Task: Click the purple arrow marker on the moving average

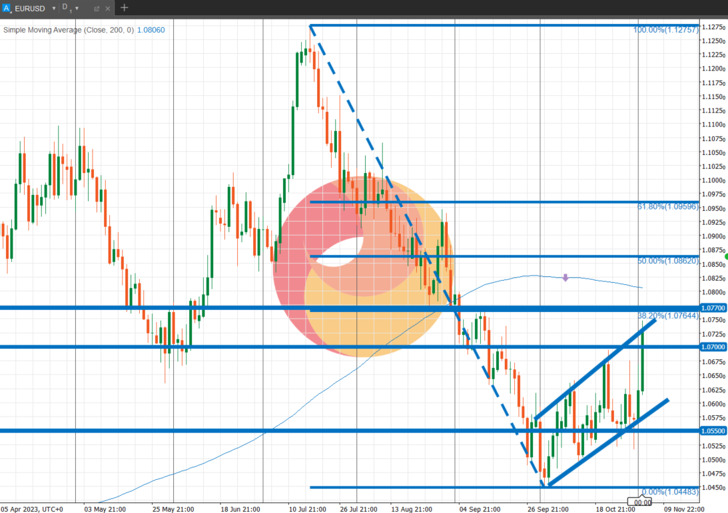Action: tap(565, 277)
